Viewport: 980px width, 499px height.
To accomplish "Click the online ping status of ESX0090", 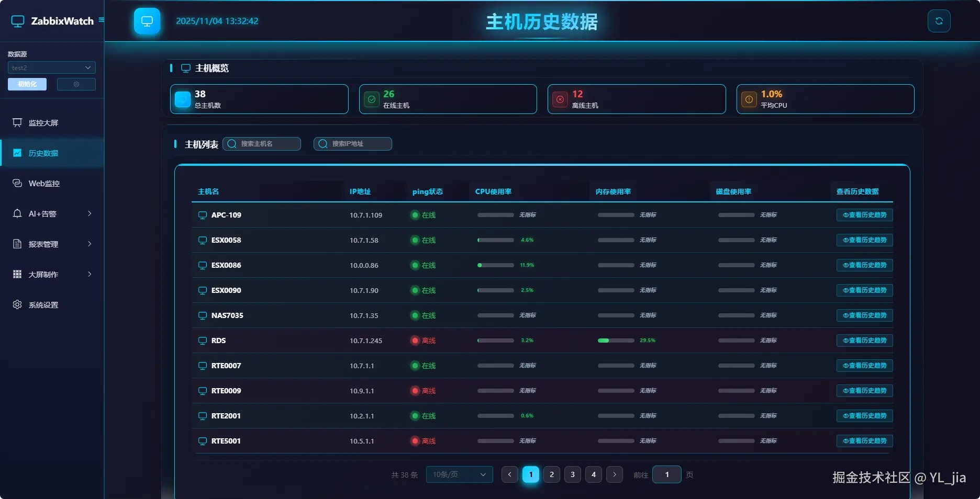I will pyautogui.click(x=424, y=290).
